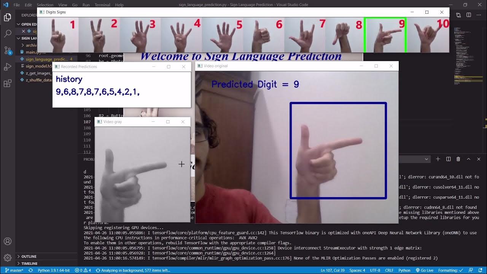The image size is (487, 274).
Task: Open the Extensions view
Action: click(x=8, y=84)
